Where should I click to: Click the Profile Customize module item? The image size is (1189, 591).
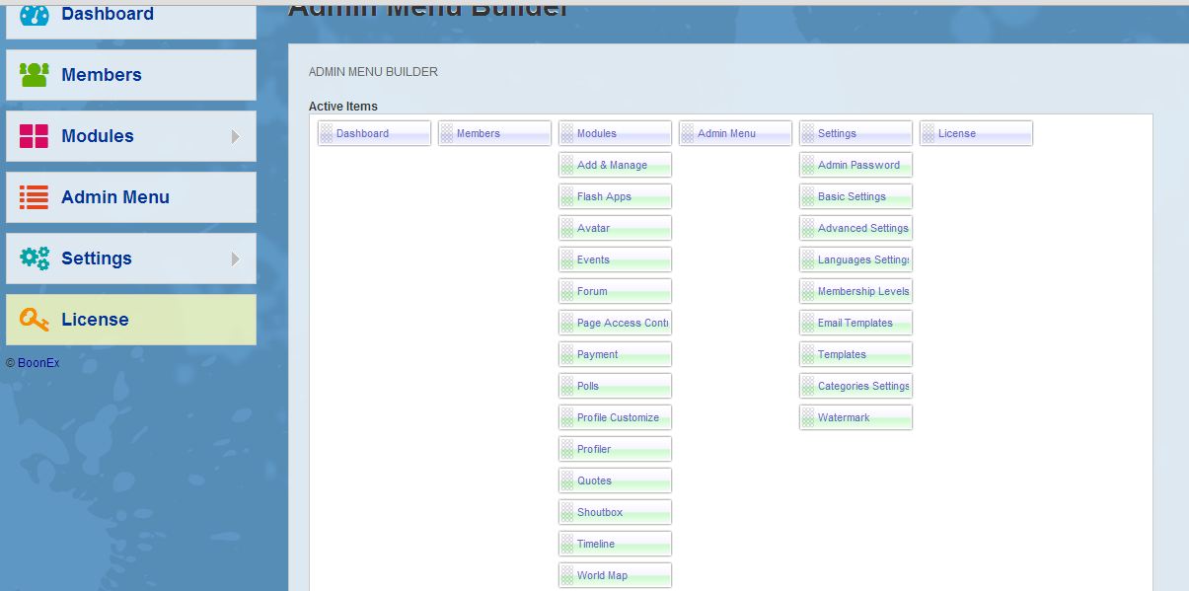point(618,418)
